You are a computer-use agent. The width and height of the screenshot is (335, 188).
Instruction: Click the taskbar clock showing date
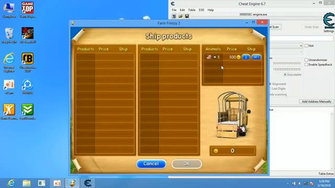324,183
